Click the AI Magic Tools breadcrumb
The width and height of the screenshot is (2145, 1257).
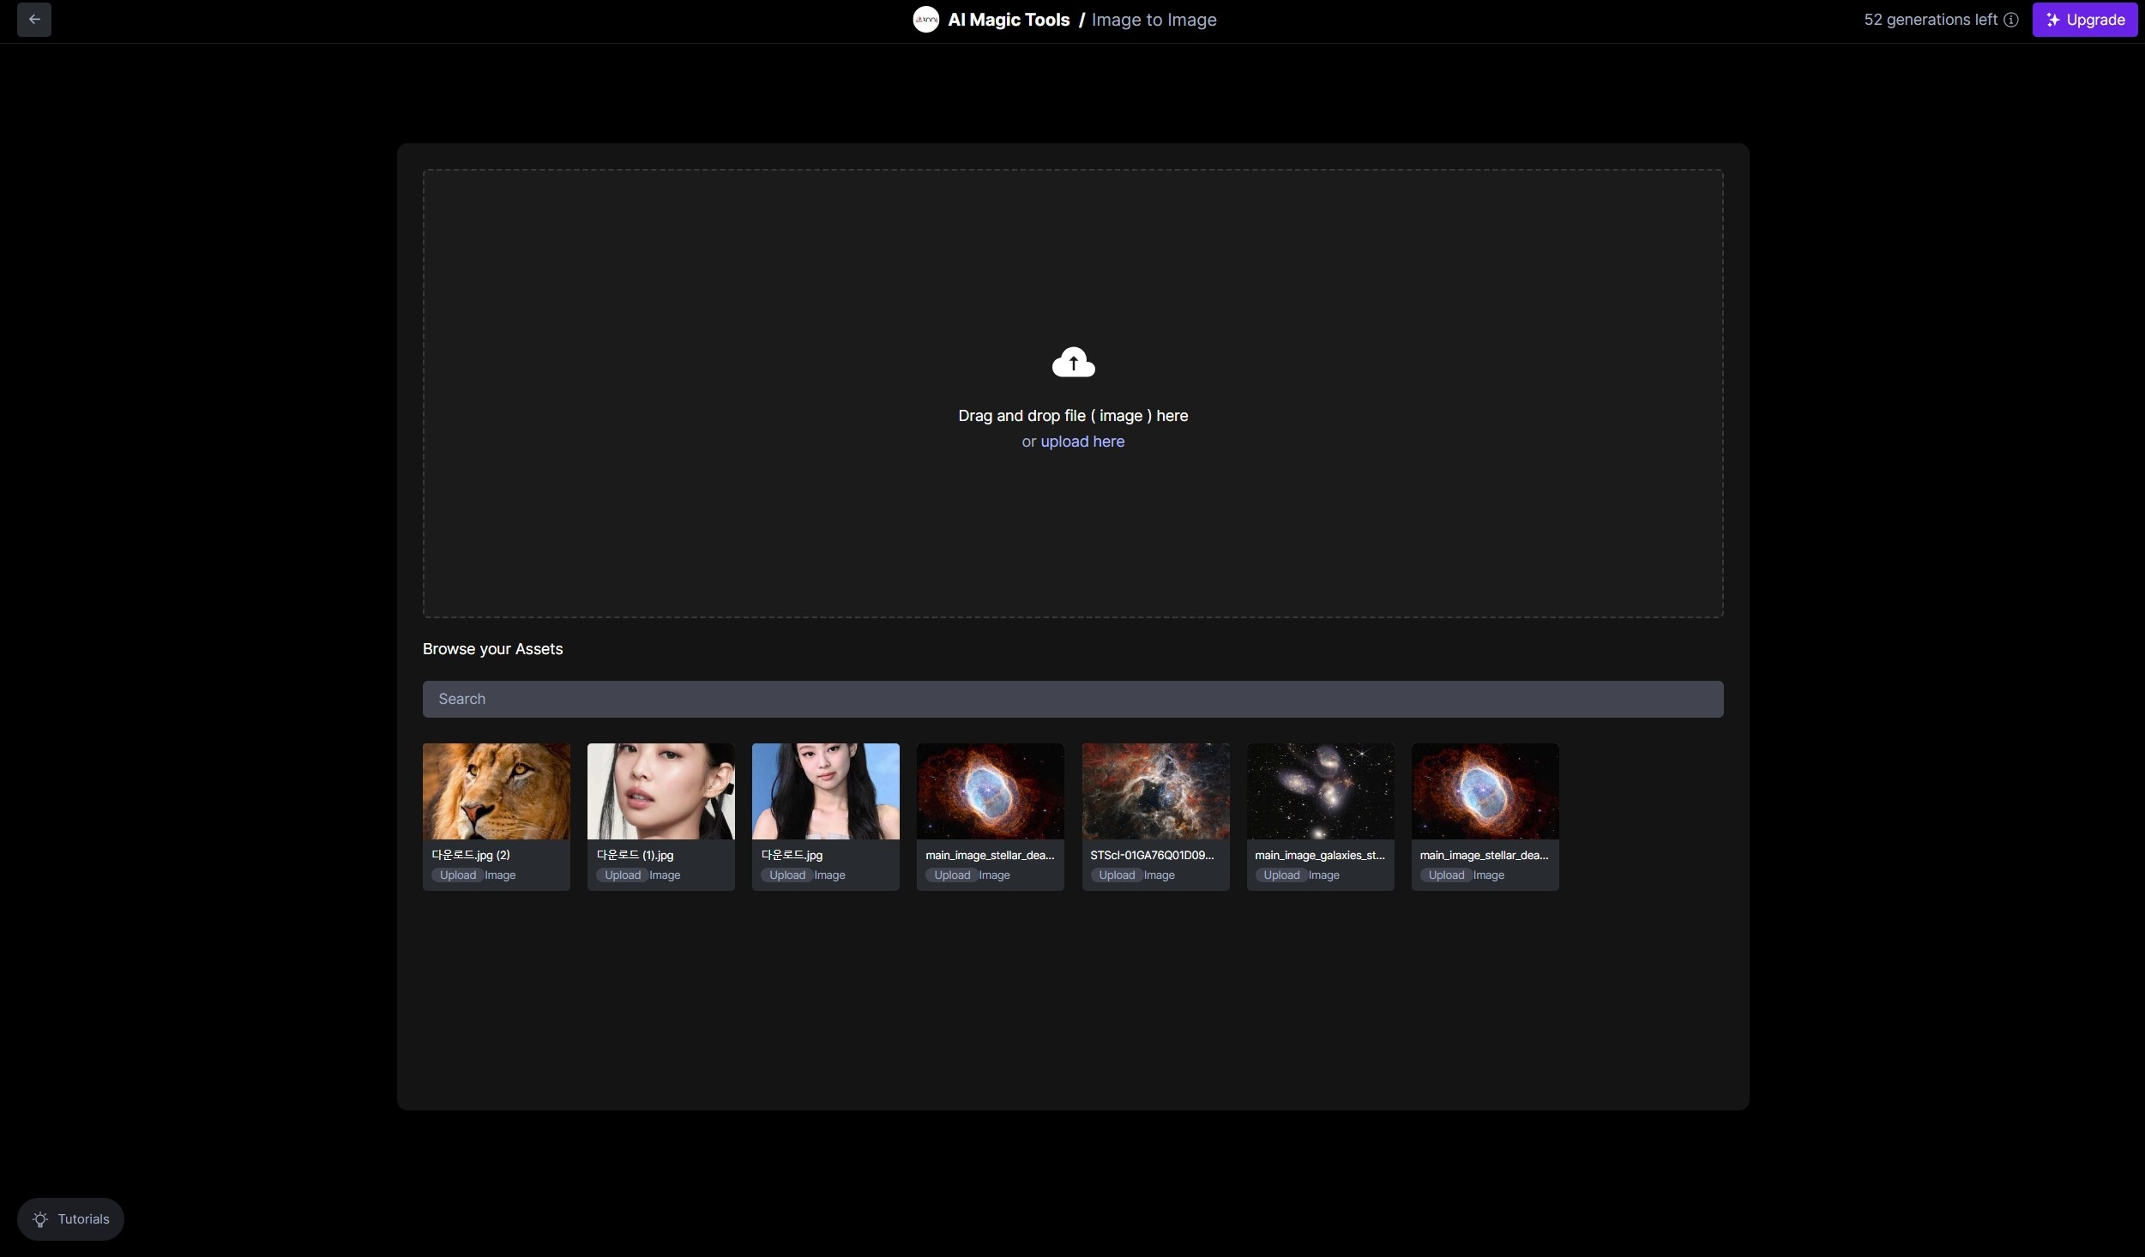point(1009,20)
